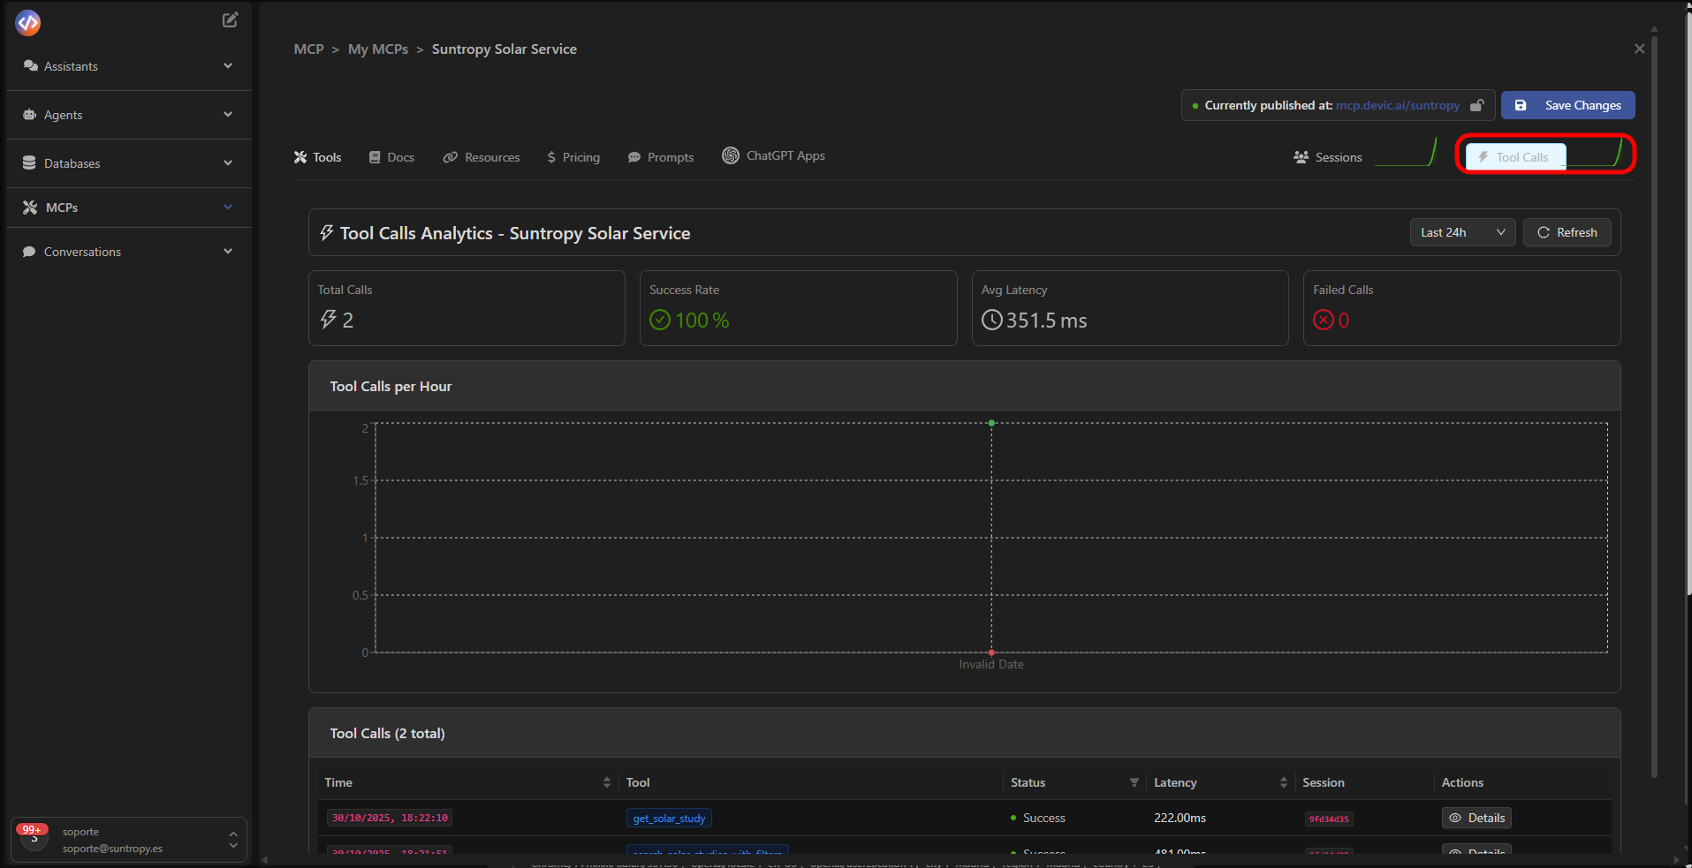
Task: Click the Tool column header
Action: tap(638, 782)
